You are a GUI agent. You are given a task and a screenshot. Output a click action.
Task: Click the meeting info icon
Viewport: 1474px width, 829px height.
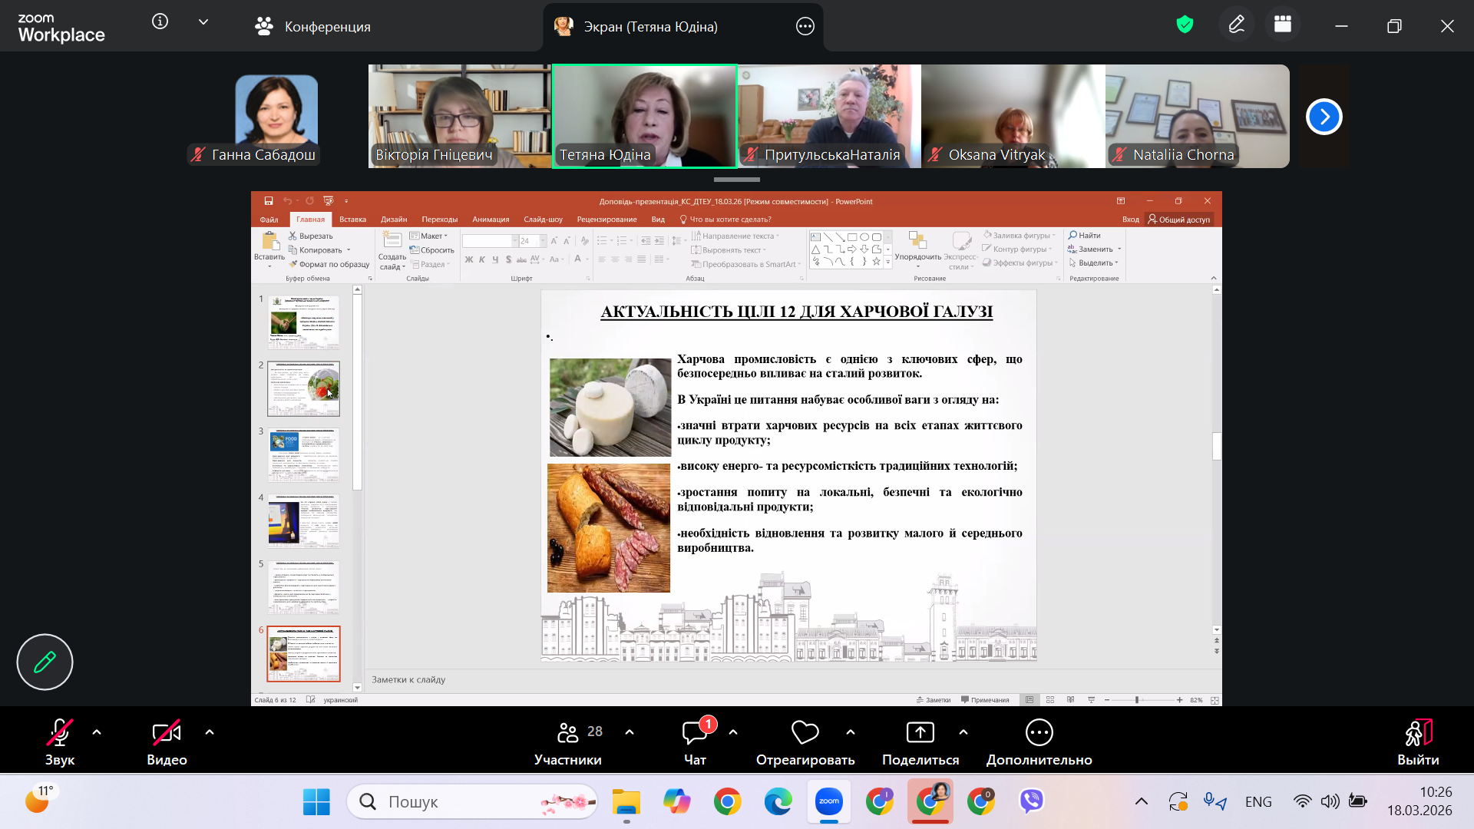160,21
